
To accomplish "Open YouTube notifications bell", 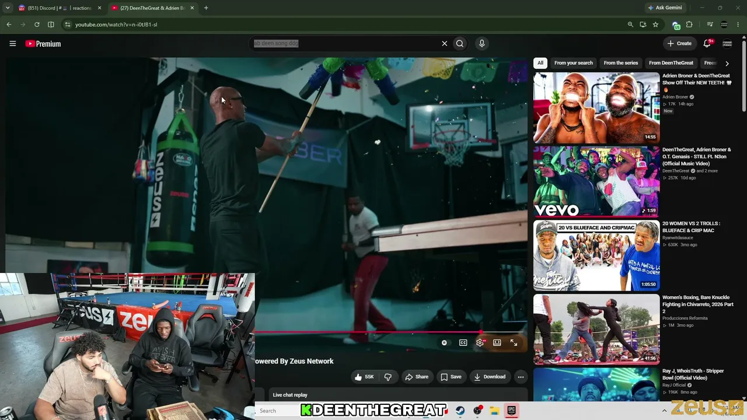I will [707, 43].
